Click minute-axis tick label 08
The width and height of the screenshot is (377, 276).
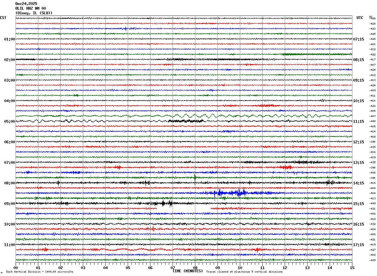tap(195, 268)
